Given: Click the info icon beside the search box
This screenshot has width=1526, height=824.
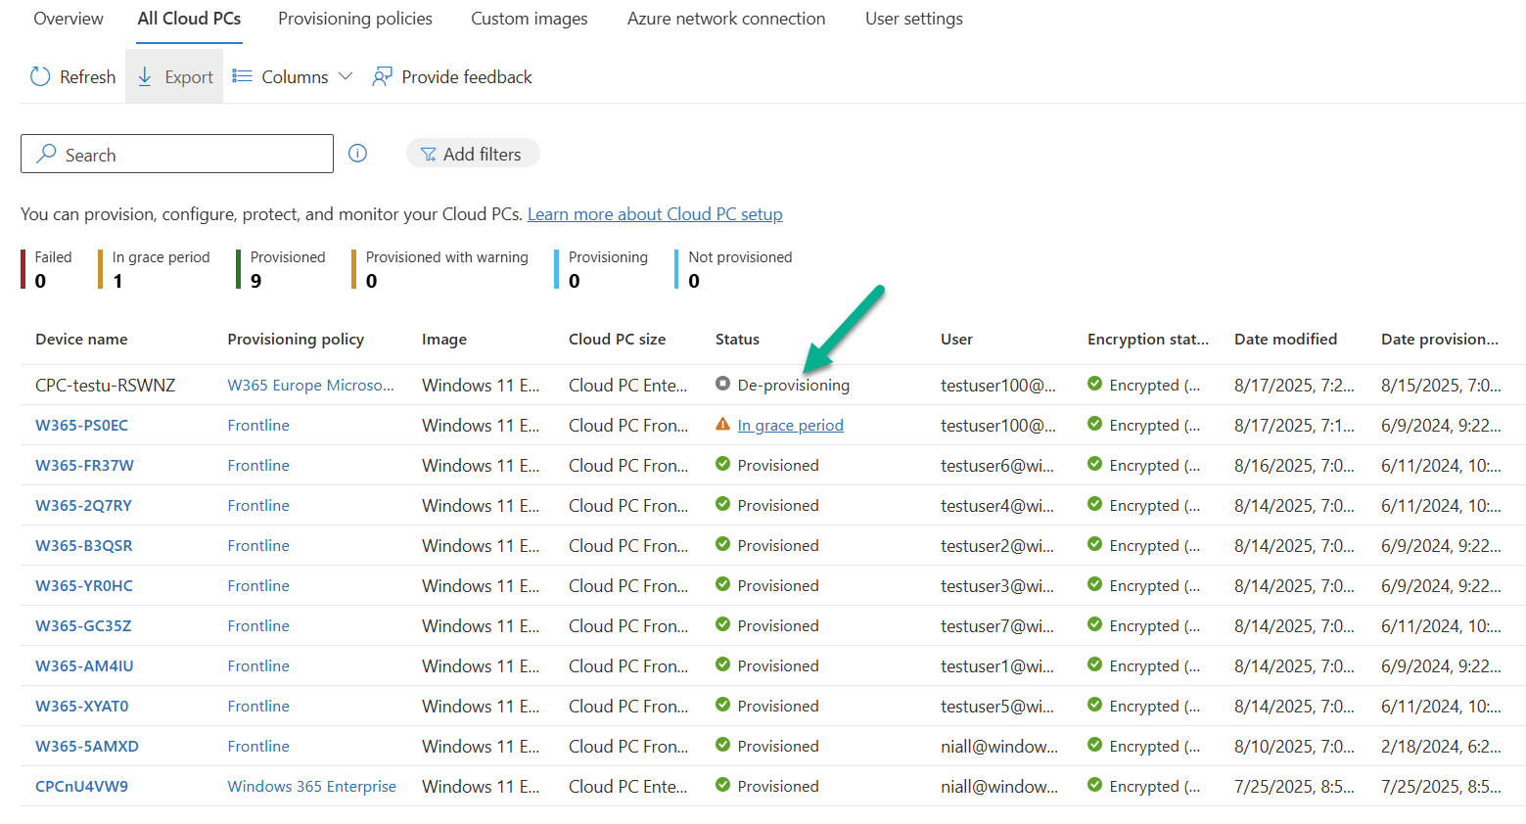Looking at the screenshot, I should point(358,154).
